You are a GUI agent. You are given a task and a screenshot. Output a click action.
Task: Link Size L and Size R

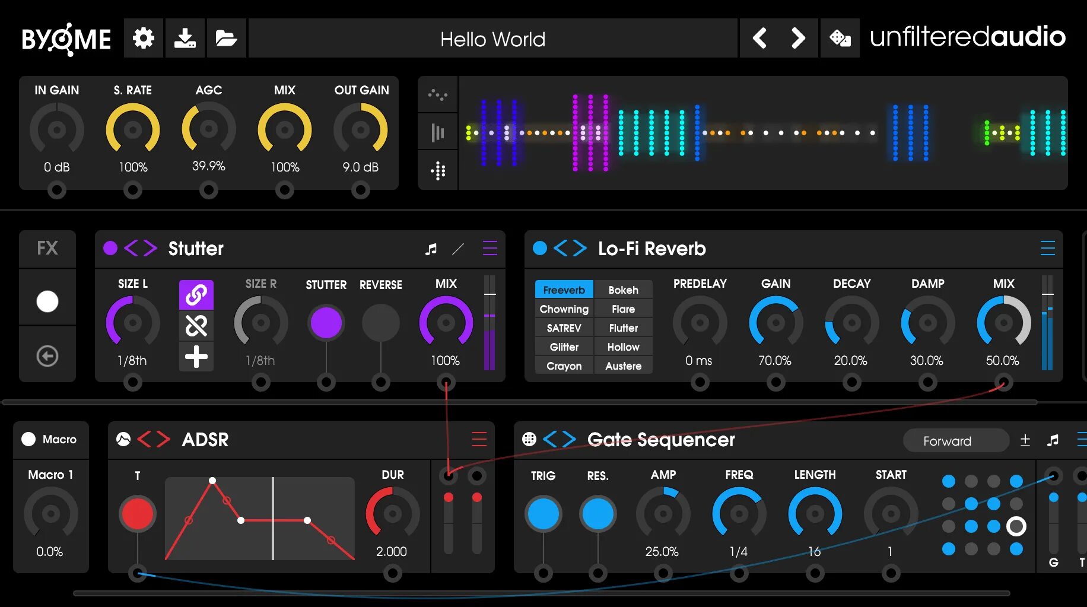coord(196,294)
